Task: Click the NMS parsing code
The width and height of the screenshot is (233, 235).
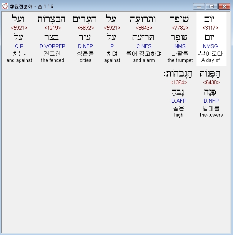Action: [180, 46]
